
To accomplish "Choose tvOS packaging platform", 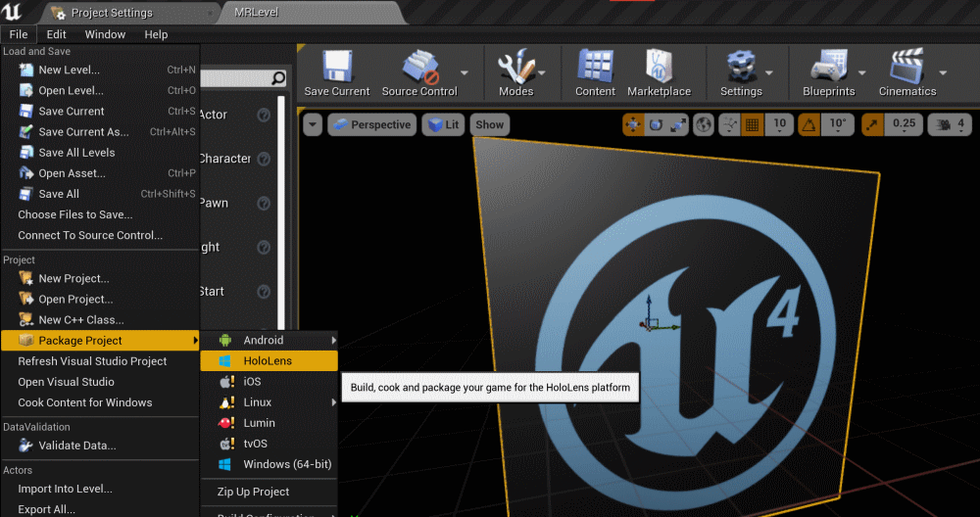I will 269,444.
